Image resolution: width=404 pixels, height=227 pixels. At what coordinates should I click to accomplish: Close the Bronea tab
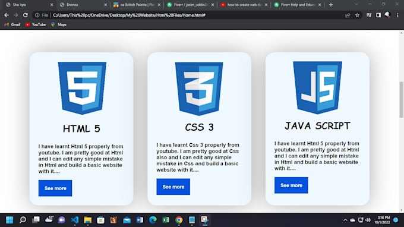pyautogui.click(x=105, y=5)
